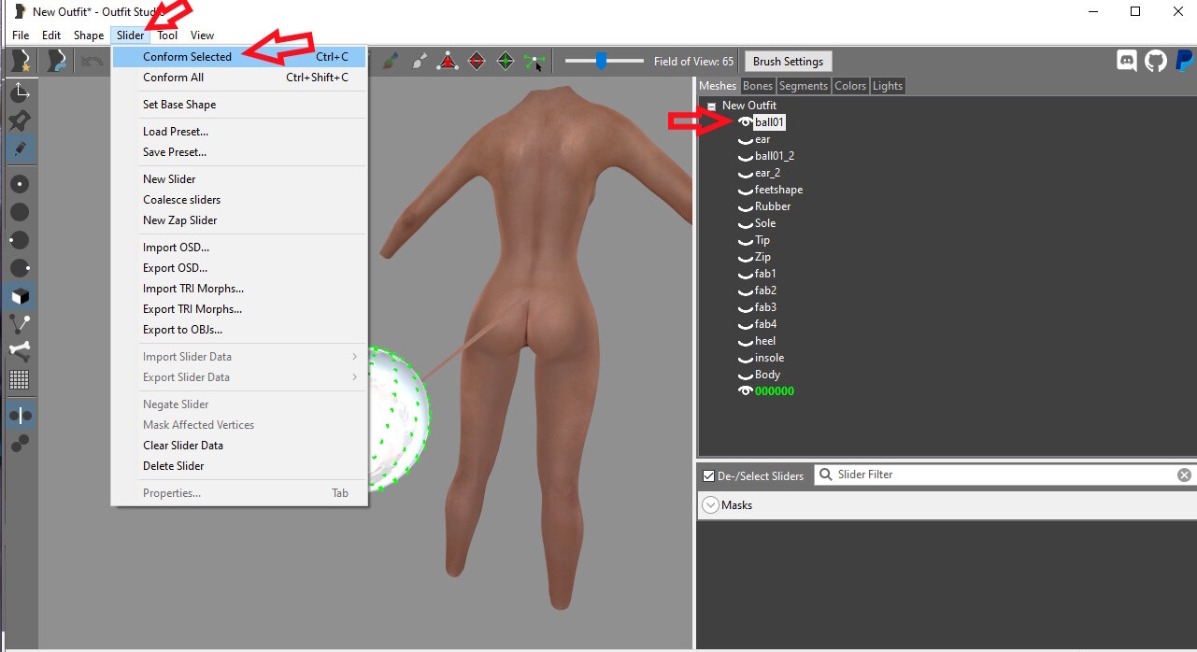Select the Flip Edge tool
Image resolution: width=1197 pixels, height=652 pixels.
(477, 62)
